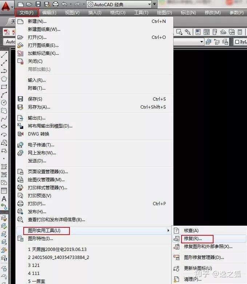Choose 新建(N)... from the file menu

click(x=94, y=21)
